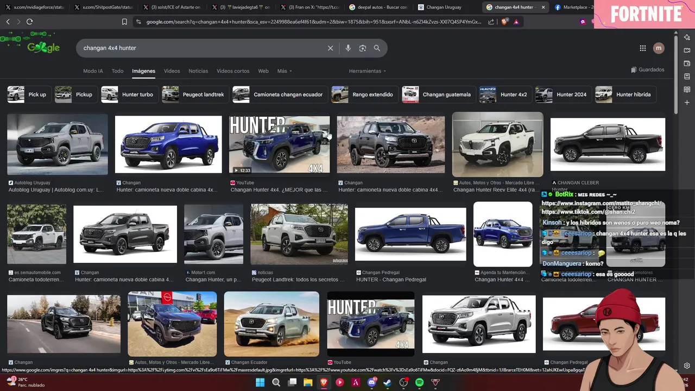Screen dimensions: 695x391
Task: Add a sidebar item with the plus icon
Action: tap(687, 103)
